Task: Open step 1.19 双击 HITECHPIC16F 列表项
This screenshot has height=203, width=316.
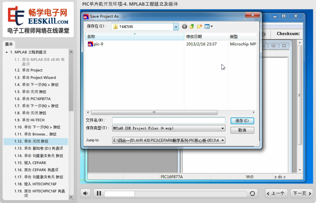Action: [40, 193]
